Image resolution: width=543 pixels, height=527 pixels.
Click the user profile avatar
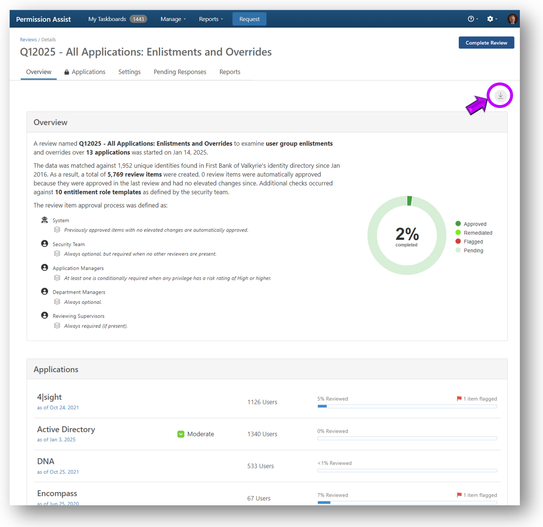point(512,19)
